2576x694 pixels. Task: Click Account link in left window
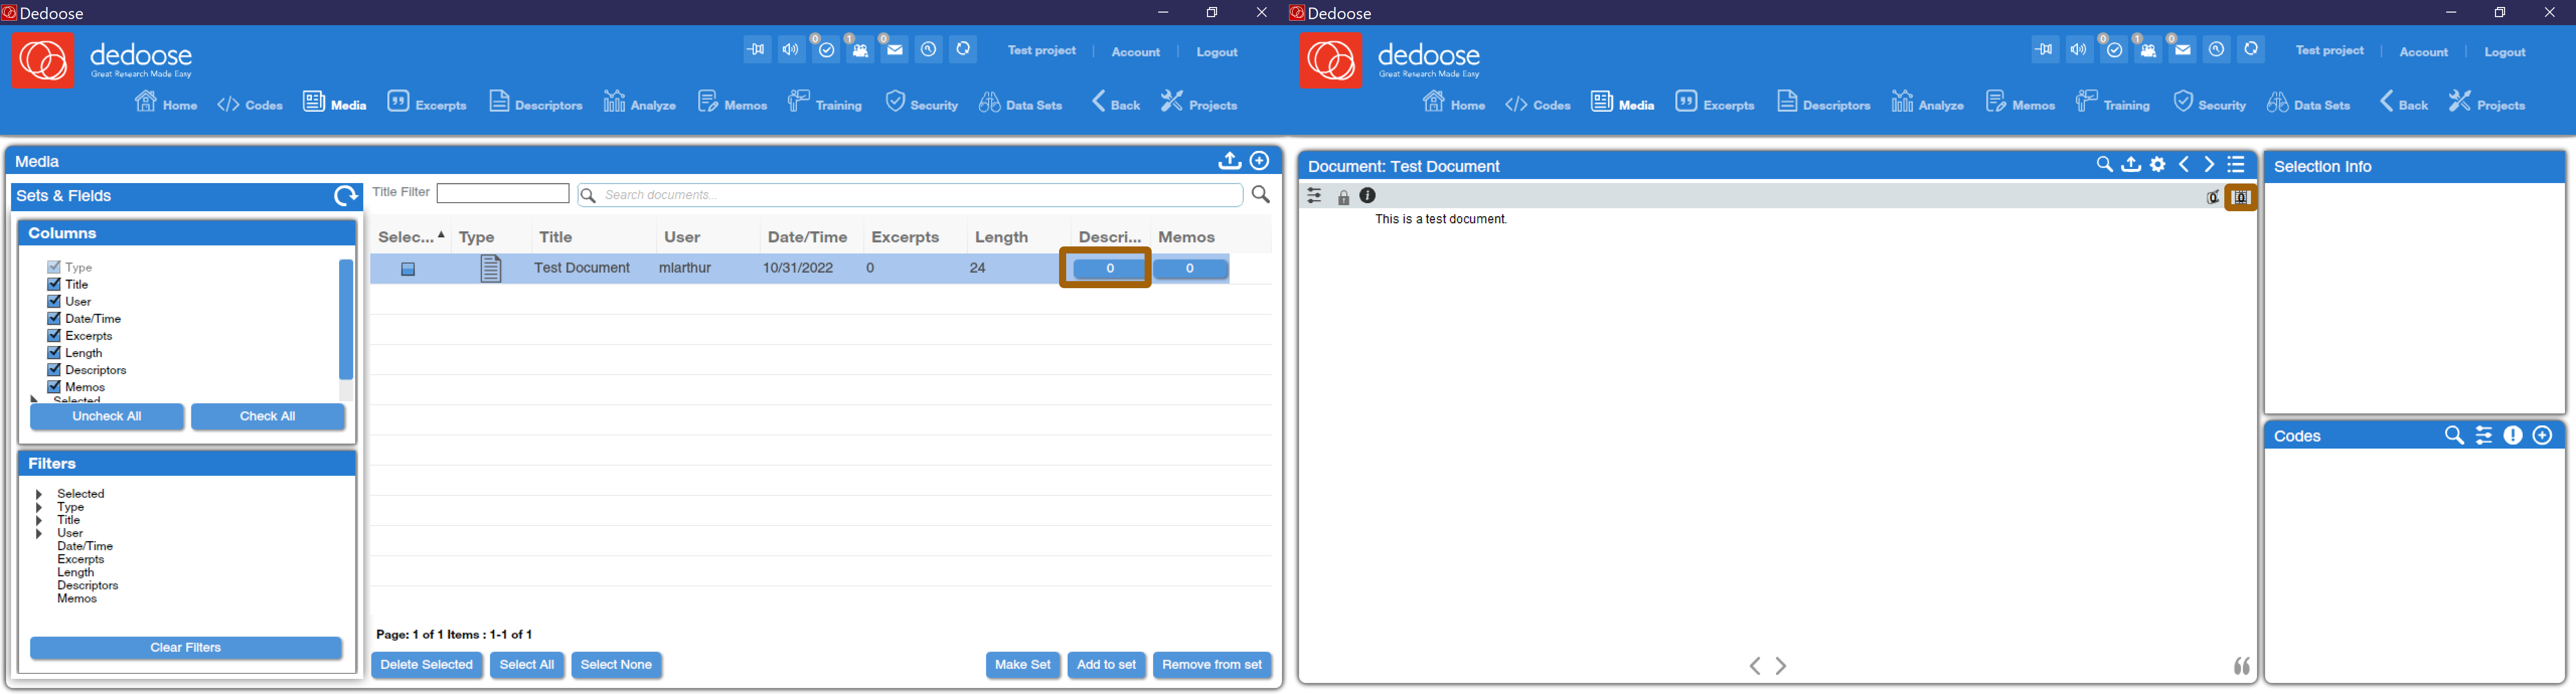pos(1136,52)
